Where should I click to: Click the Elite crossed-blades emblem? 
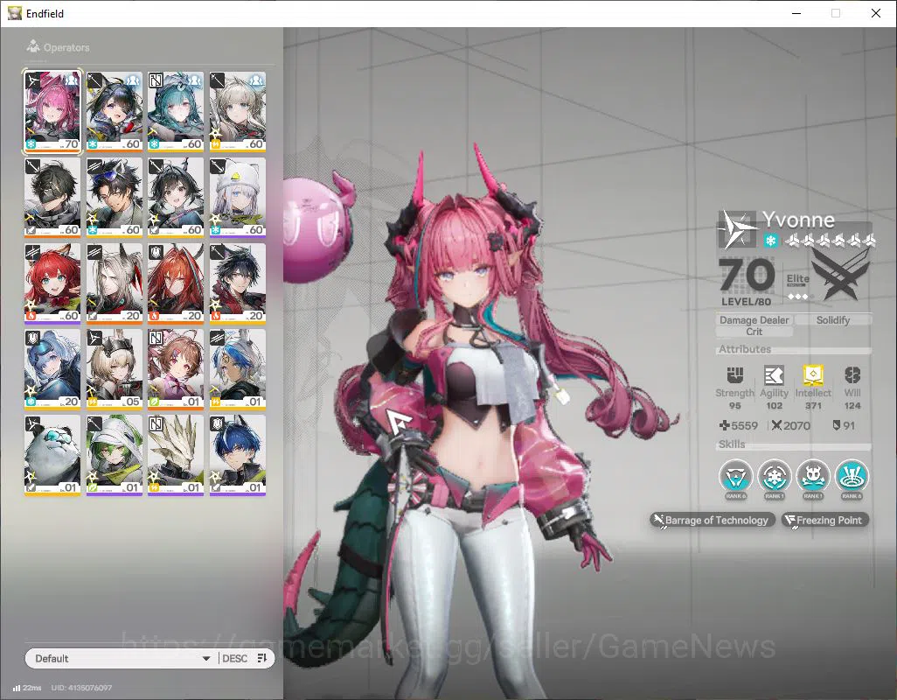[840, 276]
